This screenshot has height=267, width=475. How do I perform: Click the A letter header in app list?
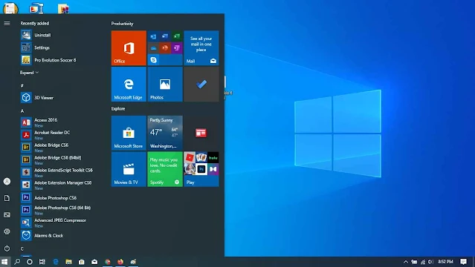coord(22,111)
